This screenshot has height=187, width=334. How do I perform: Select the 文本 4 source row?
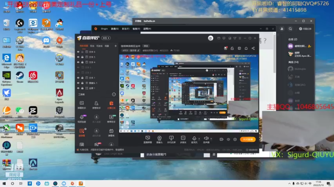[97, 62]
